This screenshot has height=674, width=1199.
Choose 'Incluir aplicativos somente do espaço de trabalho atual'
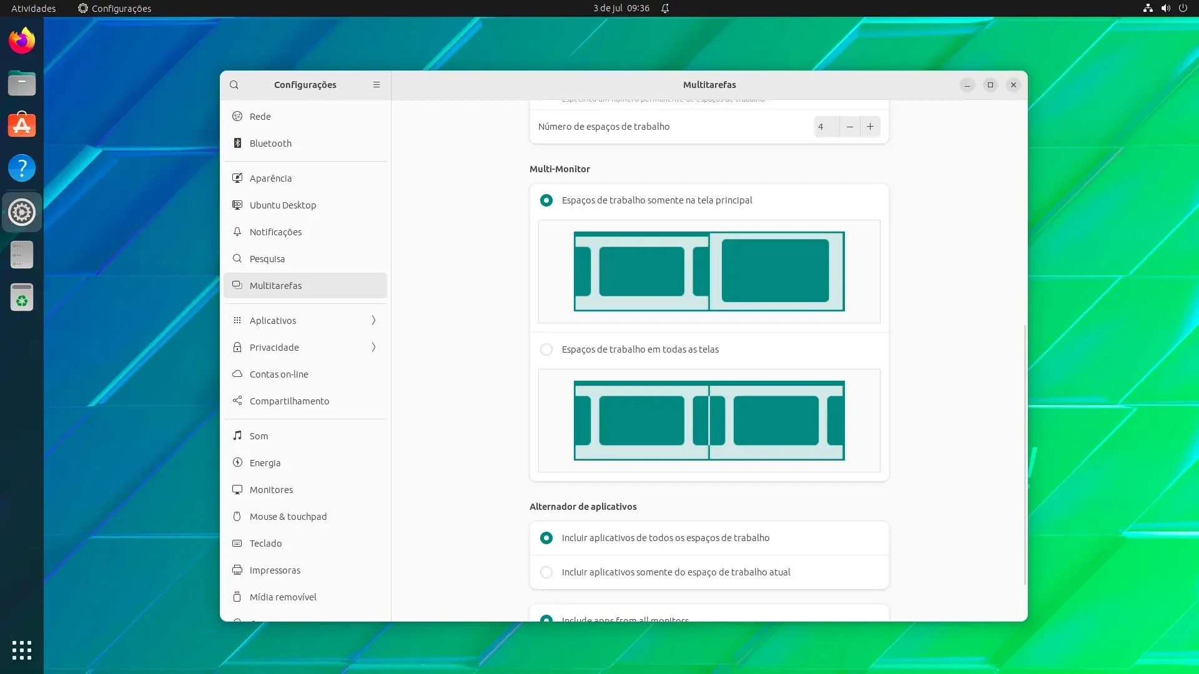tap(546, 572)
